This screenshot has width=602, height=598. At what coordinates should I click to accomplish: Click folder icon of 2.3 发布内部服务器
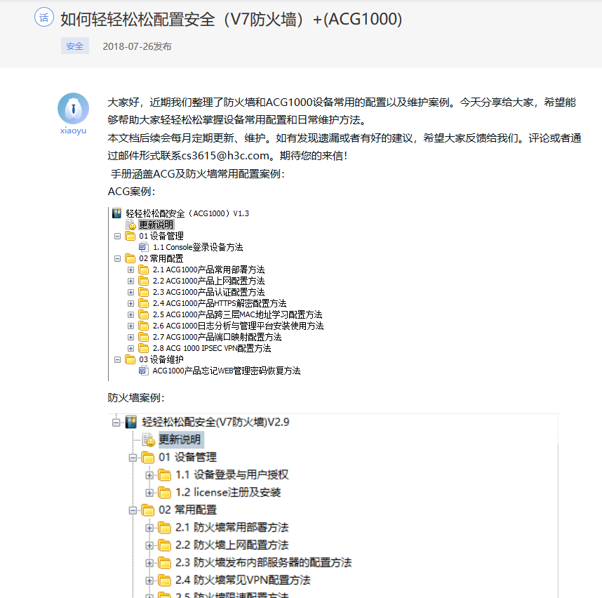[165, 563]
